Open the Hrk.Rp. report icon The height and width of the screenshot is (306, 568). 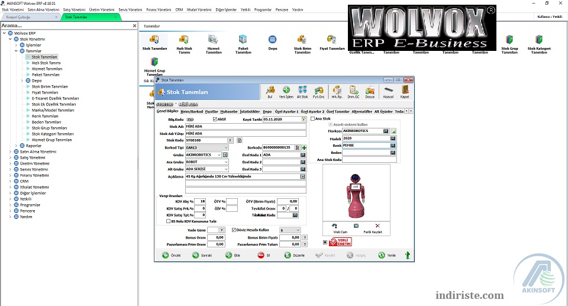337,92
